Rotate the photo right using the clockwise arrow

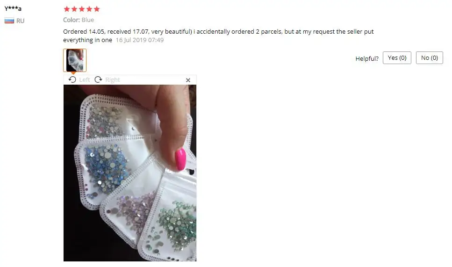[98, 79]
